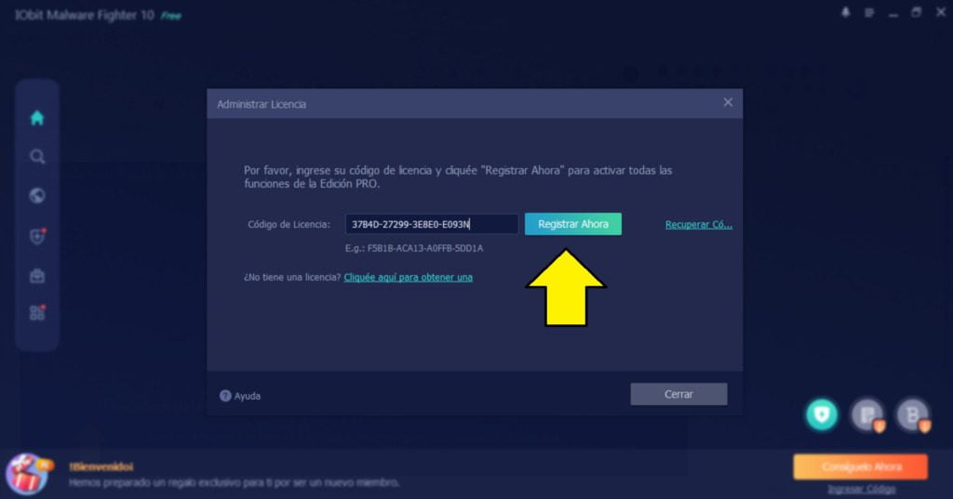Click the Ayuda help question mark icon

click(x=225, y=396)
